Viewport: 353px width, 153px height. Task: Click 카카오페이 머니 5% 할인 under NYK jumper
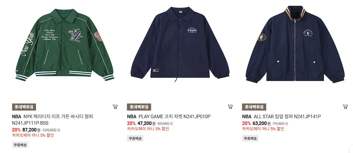[33, 135]
